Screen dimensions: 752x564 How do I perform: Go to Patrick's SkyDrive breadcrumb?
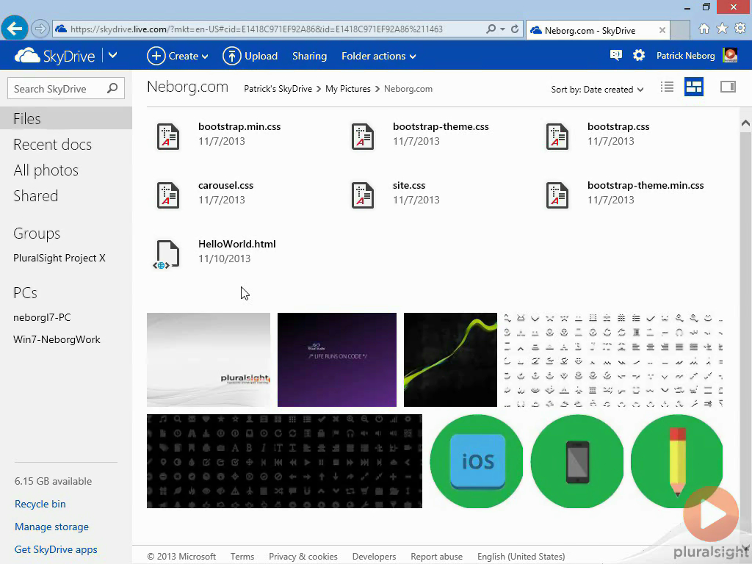coord(278,89)
